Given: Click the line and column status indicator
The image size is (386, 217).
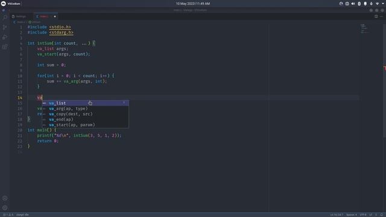Looking at the screenshot, I should pos(337,215).
